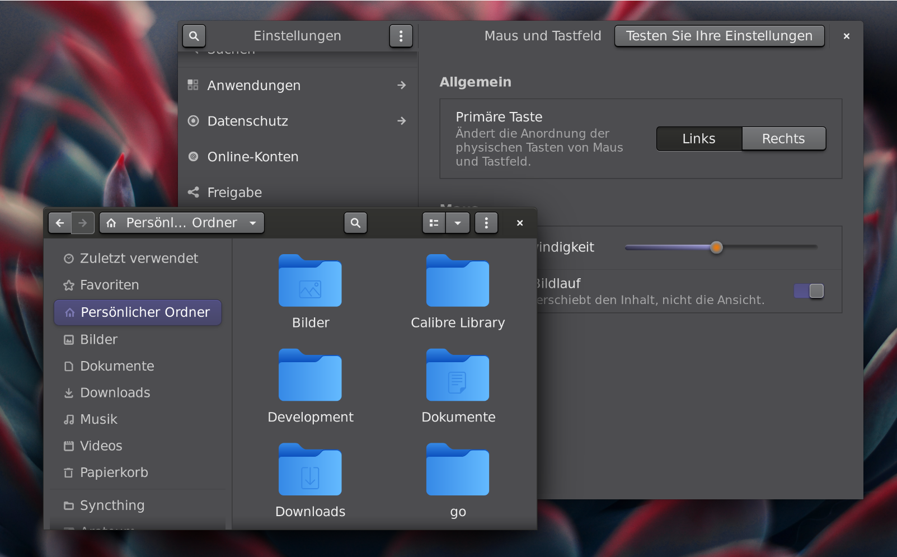Screen dimensions: 897x557
Task: Open Dokumente in the file sidebar
Action: pos(138,366)
